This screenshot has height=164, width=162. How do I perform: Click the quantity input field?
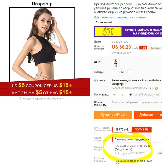(122, 95)
